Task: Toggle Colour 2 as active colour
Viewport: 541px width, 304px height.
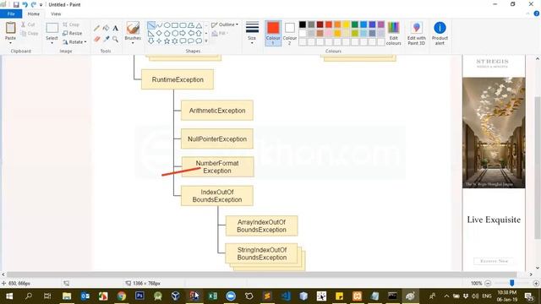Action: pyautogui.click(x=289, y=33)
